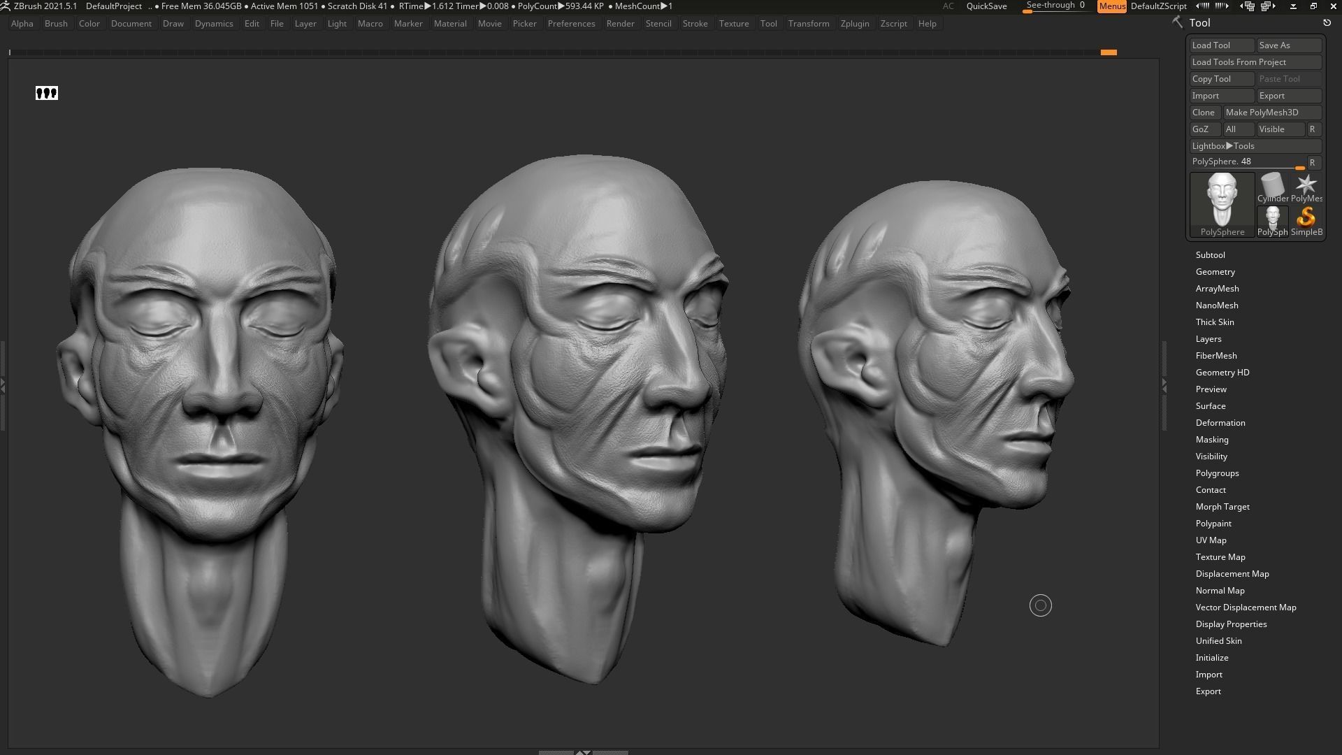The width and height of the screenshot is (1342, 755).
Task: Expand the ArrayMesh sub-palette
Action: point(1217,289)
